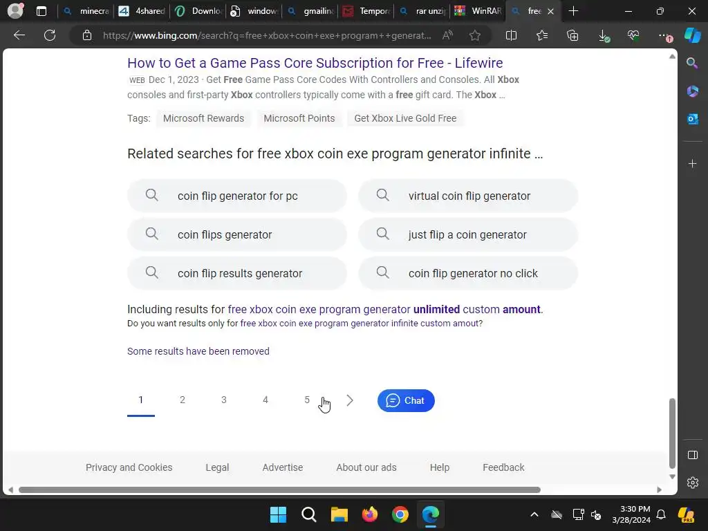Open the settings and more menu
The image size is (708, 531).
(664, 36)
